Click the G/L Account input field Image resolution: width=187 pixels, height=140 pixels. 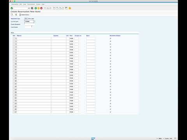click(x=29, y=21)
